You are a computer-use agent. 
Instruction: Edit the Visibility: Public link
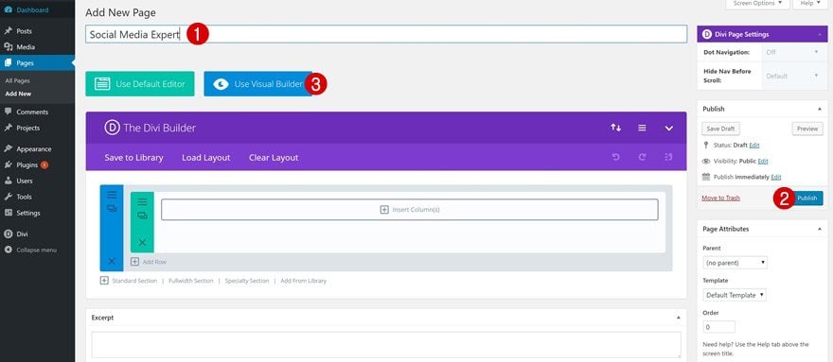click(763, 161)
